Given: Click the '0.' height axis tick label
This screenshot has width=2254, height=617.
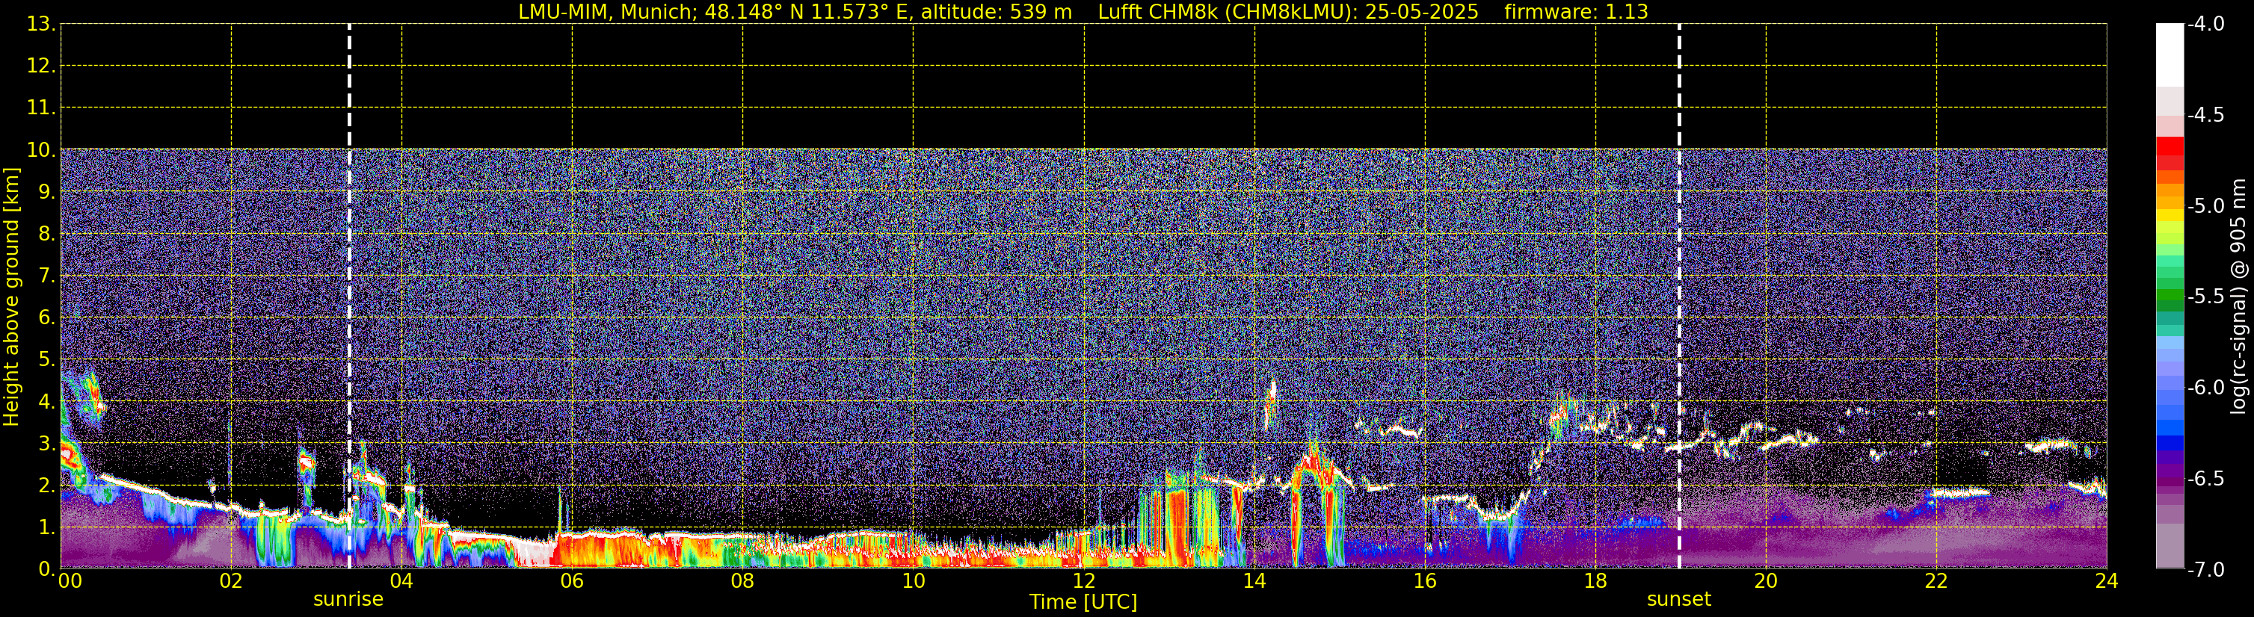Looking at the screenshot, I should [x=46, y=570].
